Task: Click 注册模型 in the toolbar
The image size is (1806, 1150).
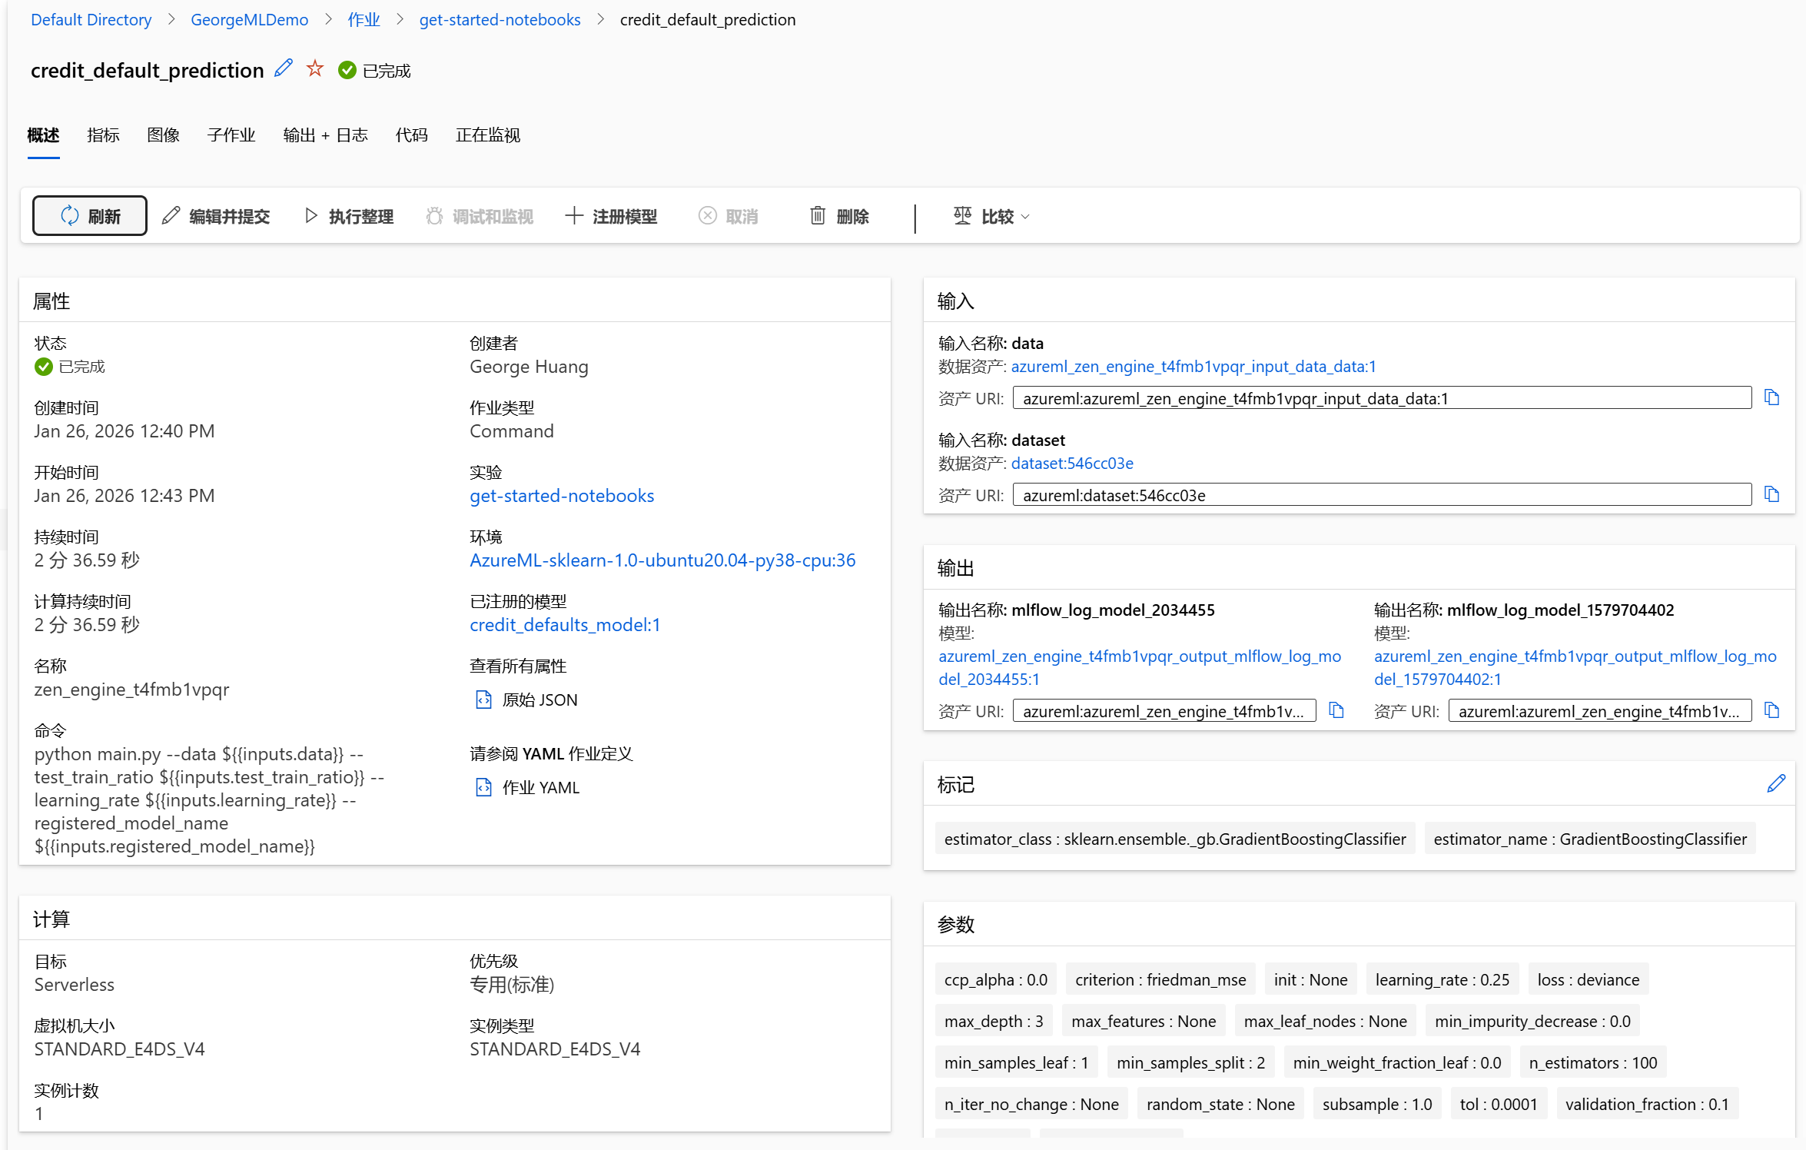Action: [x=612, y=217]
